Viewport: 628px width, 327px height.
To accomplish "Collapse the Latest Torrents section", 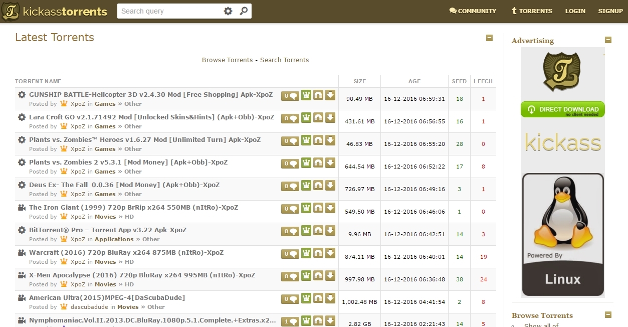I will (x=490, y=38).
